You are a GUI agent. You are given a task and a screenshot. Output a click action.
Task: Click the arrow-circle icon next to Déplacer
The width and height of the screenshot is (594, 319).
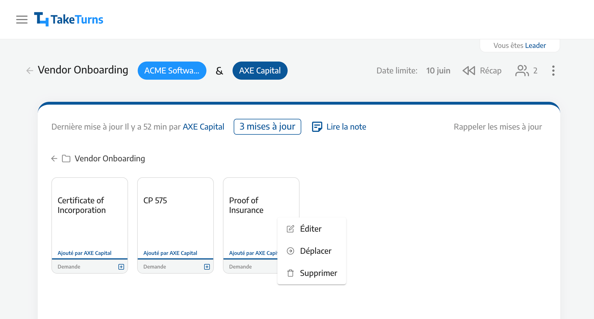click(290, 251)
